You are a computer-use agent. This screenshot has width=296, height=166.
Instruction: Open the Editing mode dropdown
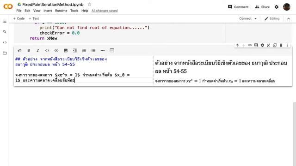(272, 18)
